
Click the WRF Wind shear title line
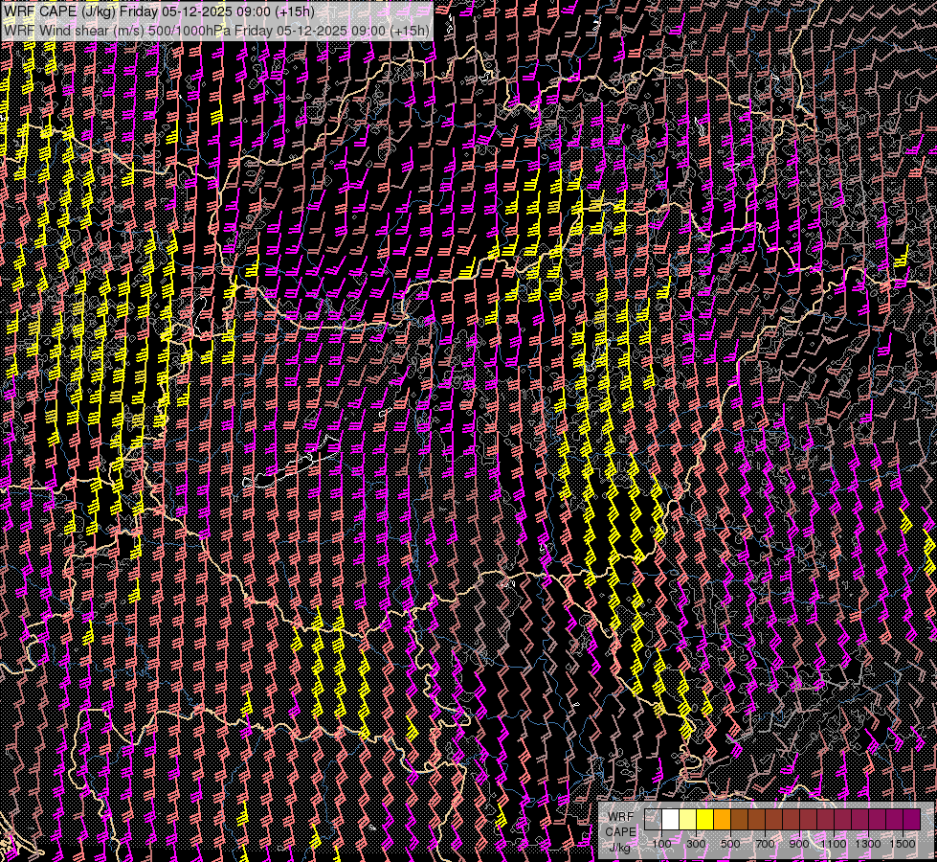pos(216,30)
